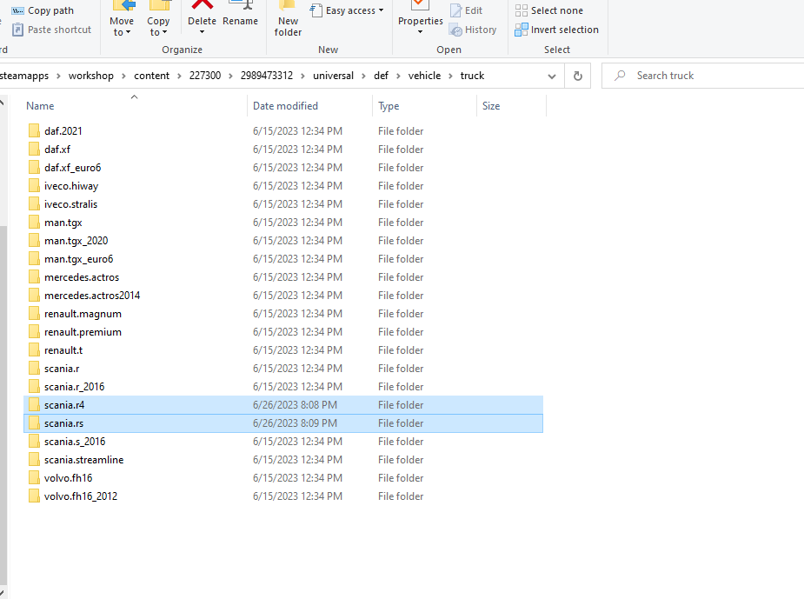Image resolution: width=804 pixels, height=599 pixels.
Task: Go to the 227300 breadcrumb
Action: click(204, 76)
